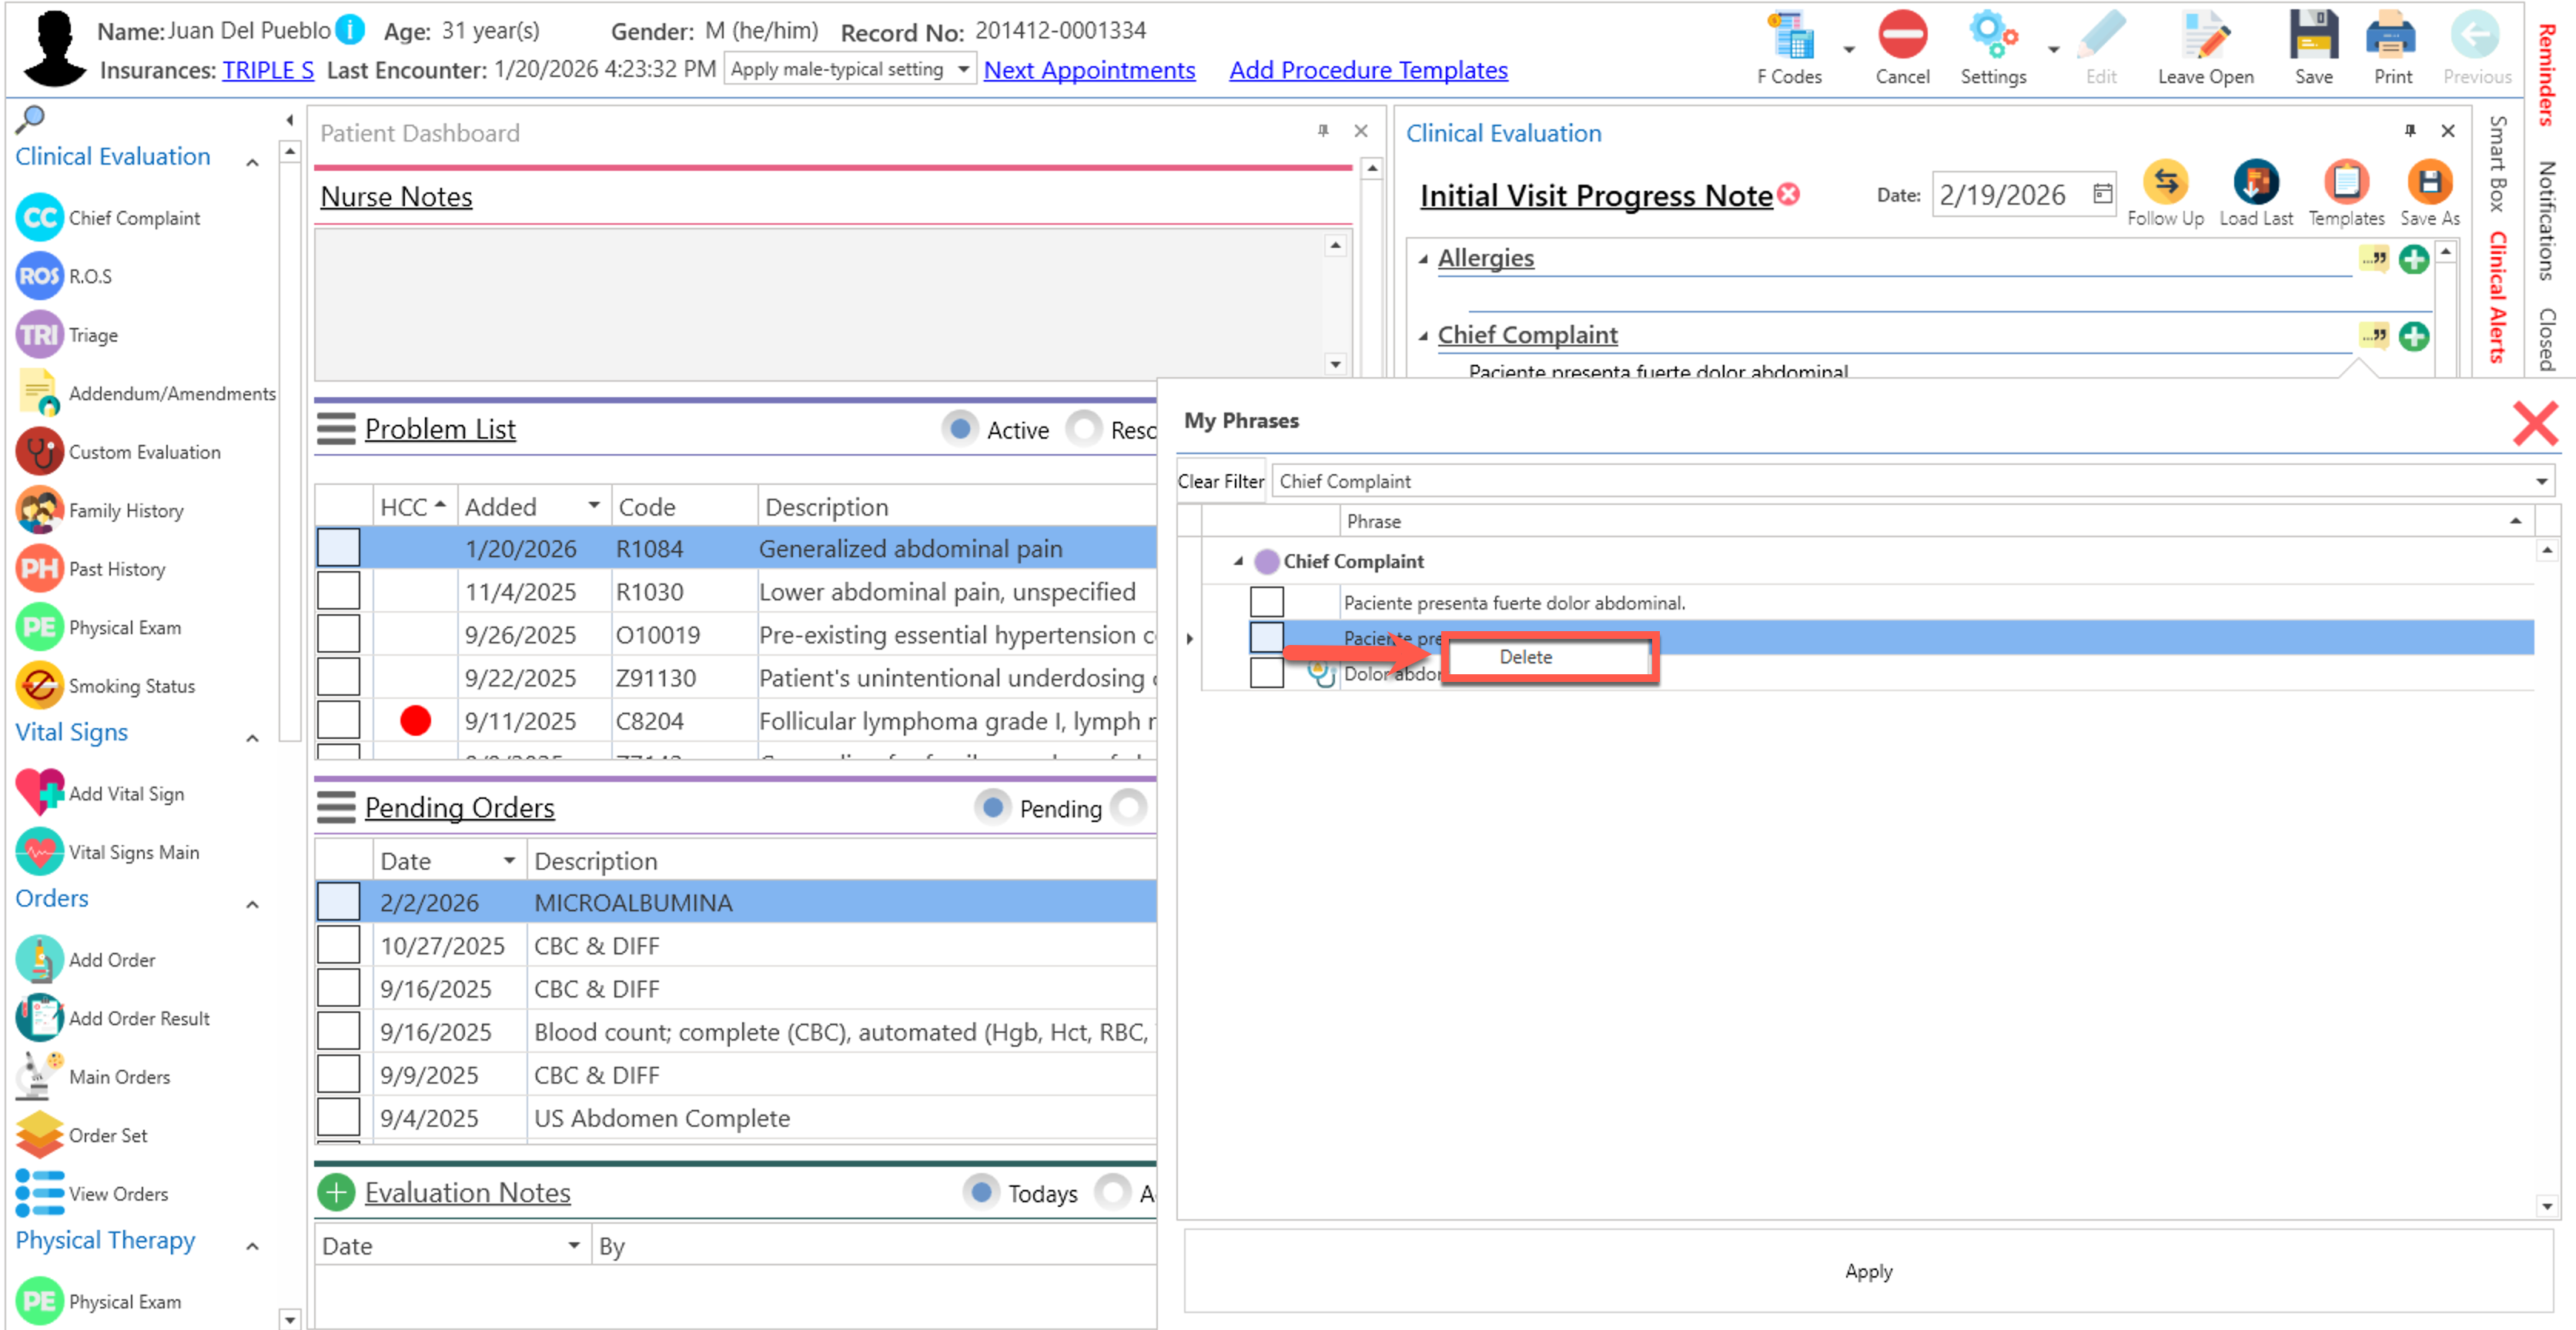The width and height of the screenshot is (2576, 1330).
Task: Check the R1030 problem row checkbox
Action: click(x=338, y=591)
